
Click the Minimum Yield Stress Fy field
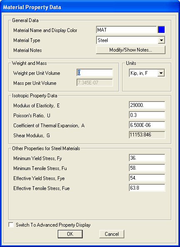pyautogui.click(x=147, y=158)
